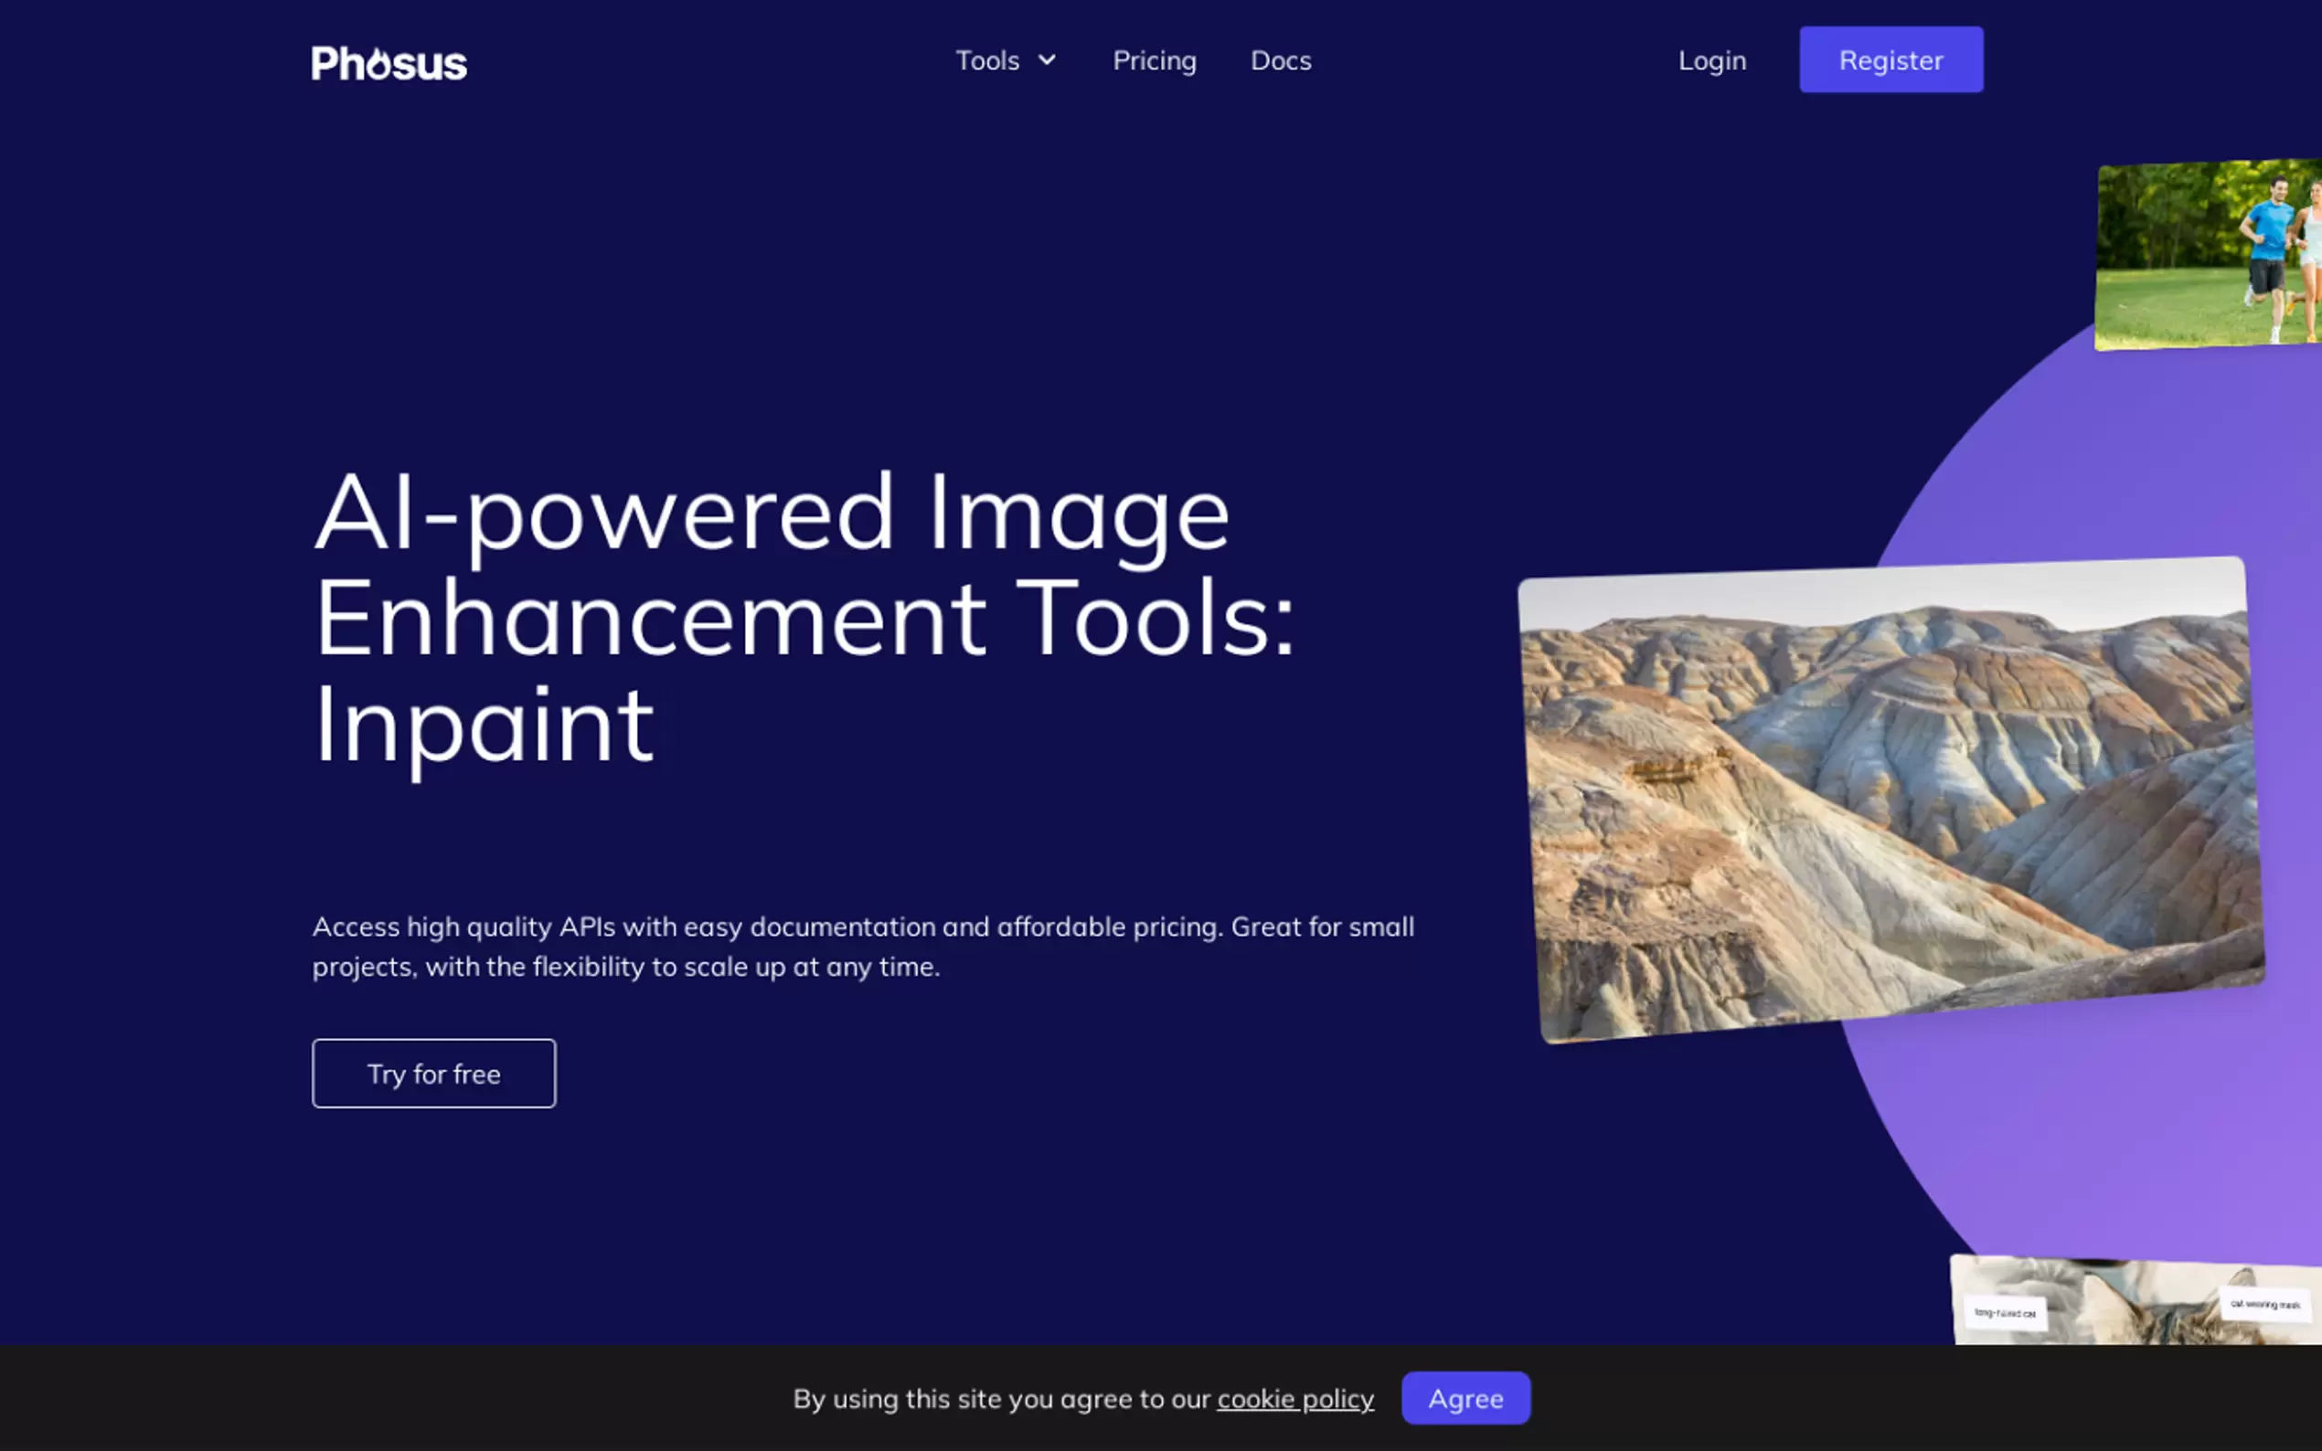Click the "long-haired cat" label tag
2322x1451 pixels.
[2004, 1312]
